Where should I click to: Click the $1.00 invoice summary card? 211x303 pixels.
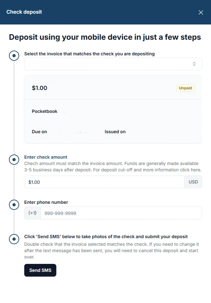(x=113, y=108)
